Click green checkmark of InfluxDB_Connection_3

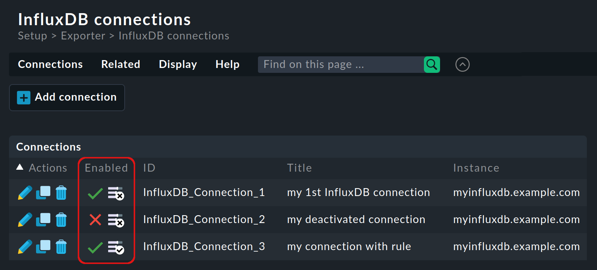point(95,247)
